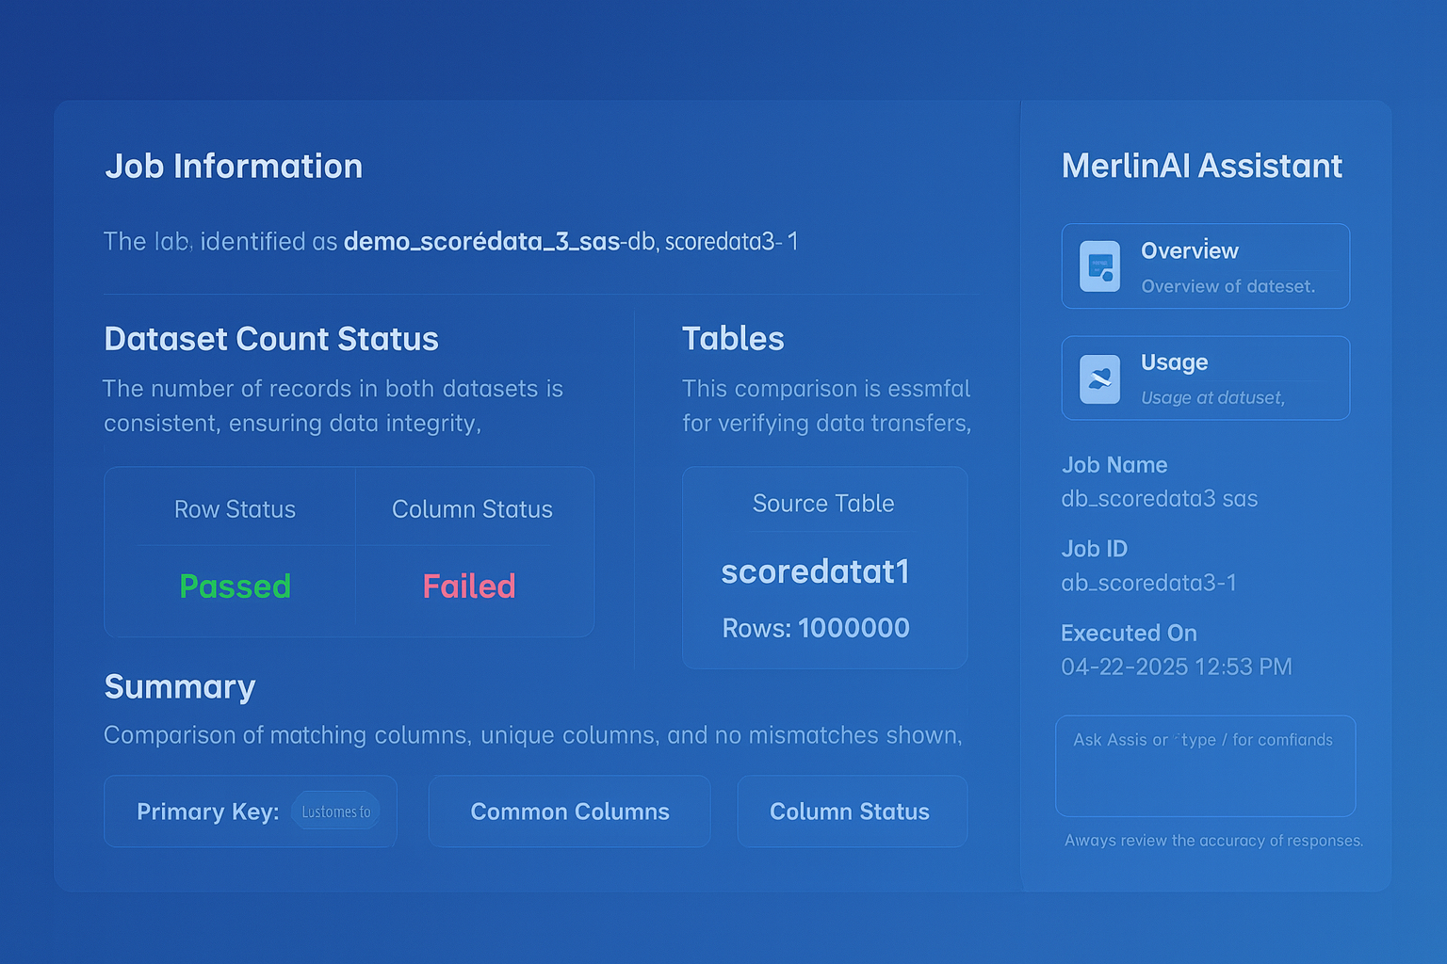The image size is (1447, 964).
Task: Expand the Tables section
Action: pyautogui.click(x=733, y=339)
